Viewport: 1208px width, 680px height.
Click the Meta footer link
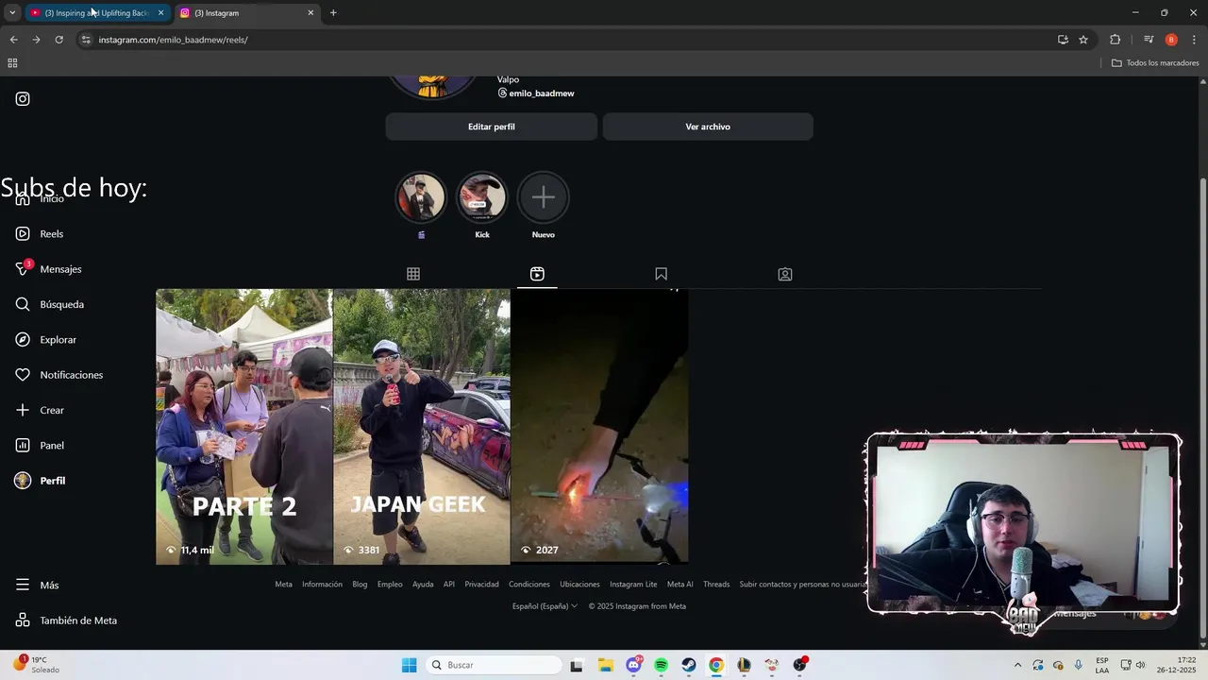[283, 585]
